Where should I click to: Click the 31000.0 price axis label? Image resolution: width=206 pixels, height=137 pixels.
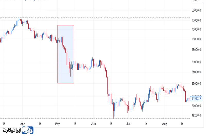coord(197,62)
